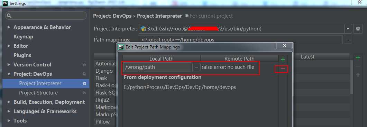Click remote path cell 'raise error: no such file'
The width and height of the screenshot is (367, 127).
pyautogui.click(x=228, y=67)
